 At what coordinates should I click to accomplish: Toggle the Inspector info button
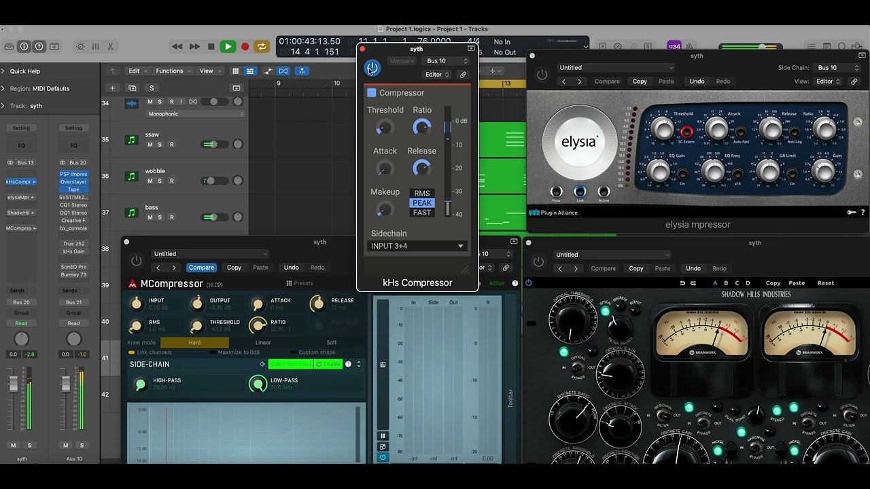[24, 47]
